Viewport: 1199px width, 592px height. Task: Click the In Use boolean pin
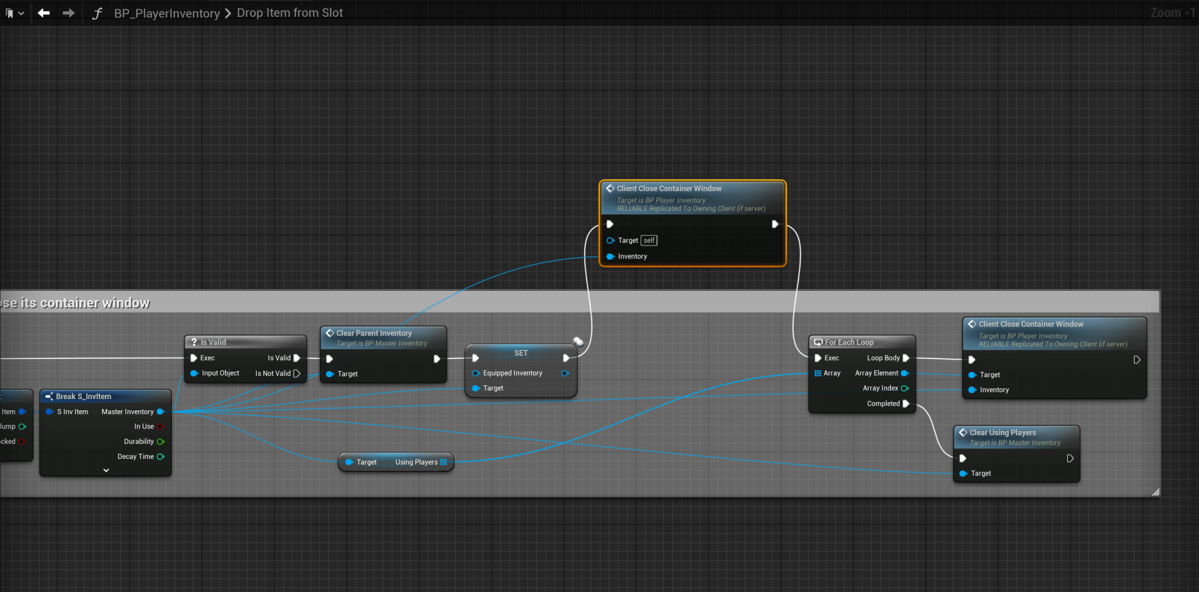(161, 427)
